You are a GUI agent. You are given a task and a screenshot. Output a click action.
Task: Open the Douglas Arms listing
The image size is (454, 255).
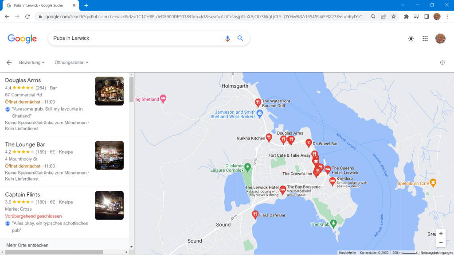coord(23,80)
